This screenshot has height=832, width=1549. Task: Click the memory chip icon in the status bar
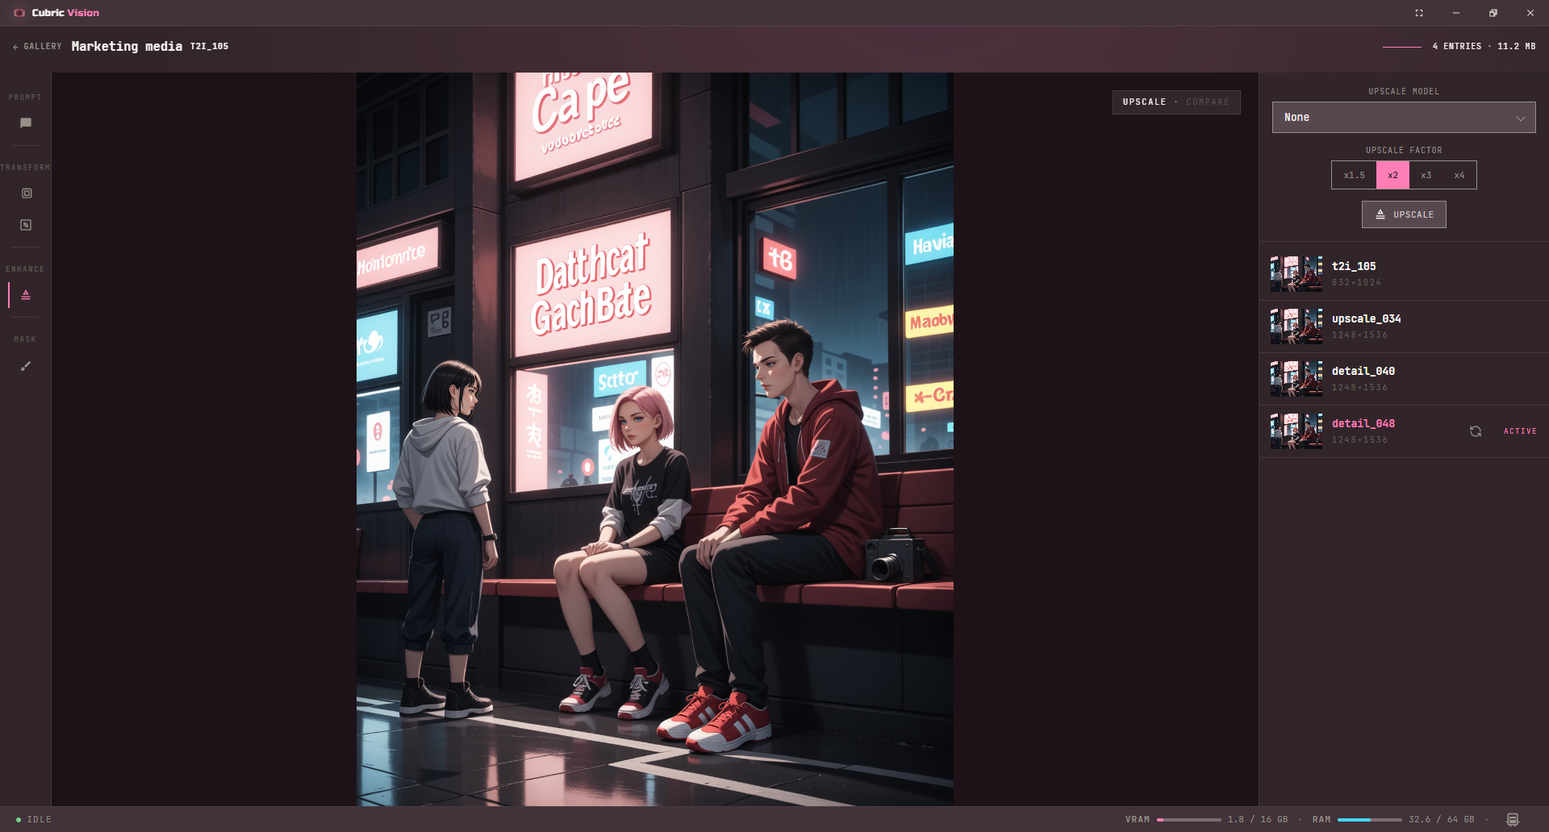[1513, 819]
